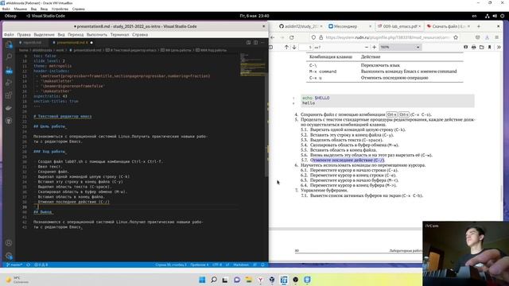Zoom out in the PDF viewer
Viewport: 509px width, 286px height.
pos(367,48)
